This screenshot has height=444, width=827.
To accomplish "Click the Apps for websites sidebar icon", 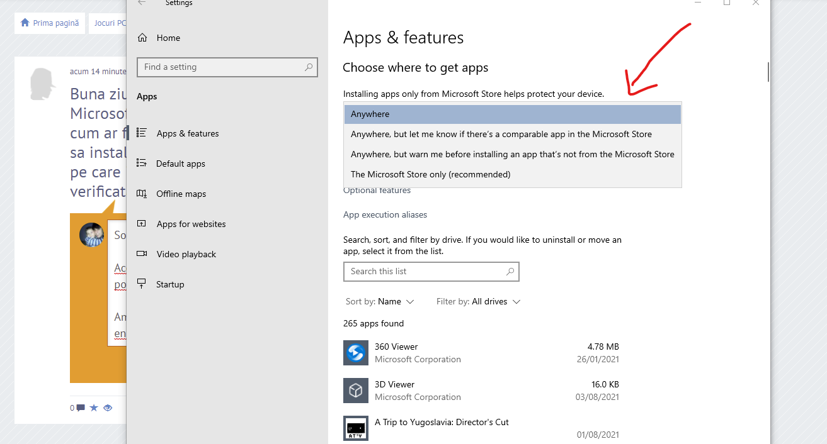I will 142,224.
